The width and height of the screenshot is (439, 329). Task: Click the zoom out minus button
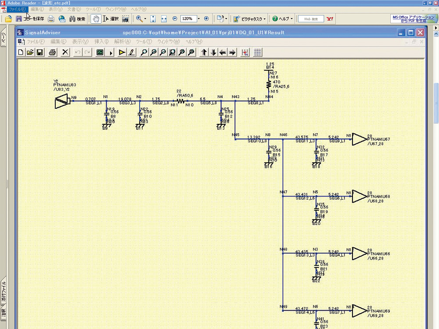(175, 19)
